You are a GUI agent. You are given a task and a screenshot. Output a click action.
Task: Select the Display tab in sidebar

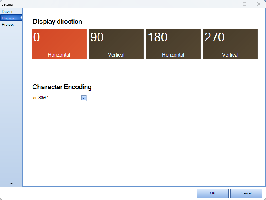pos(11,18)
